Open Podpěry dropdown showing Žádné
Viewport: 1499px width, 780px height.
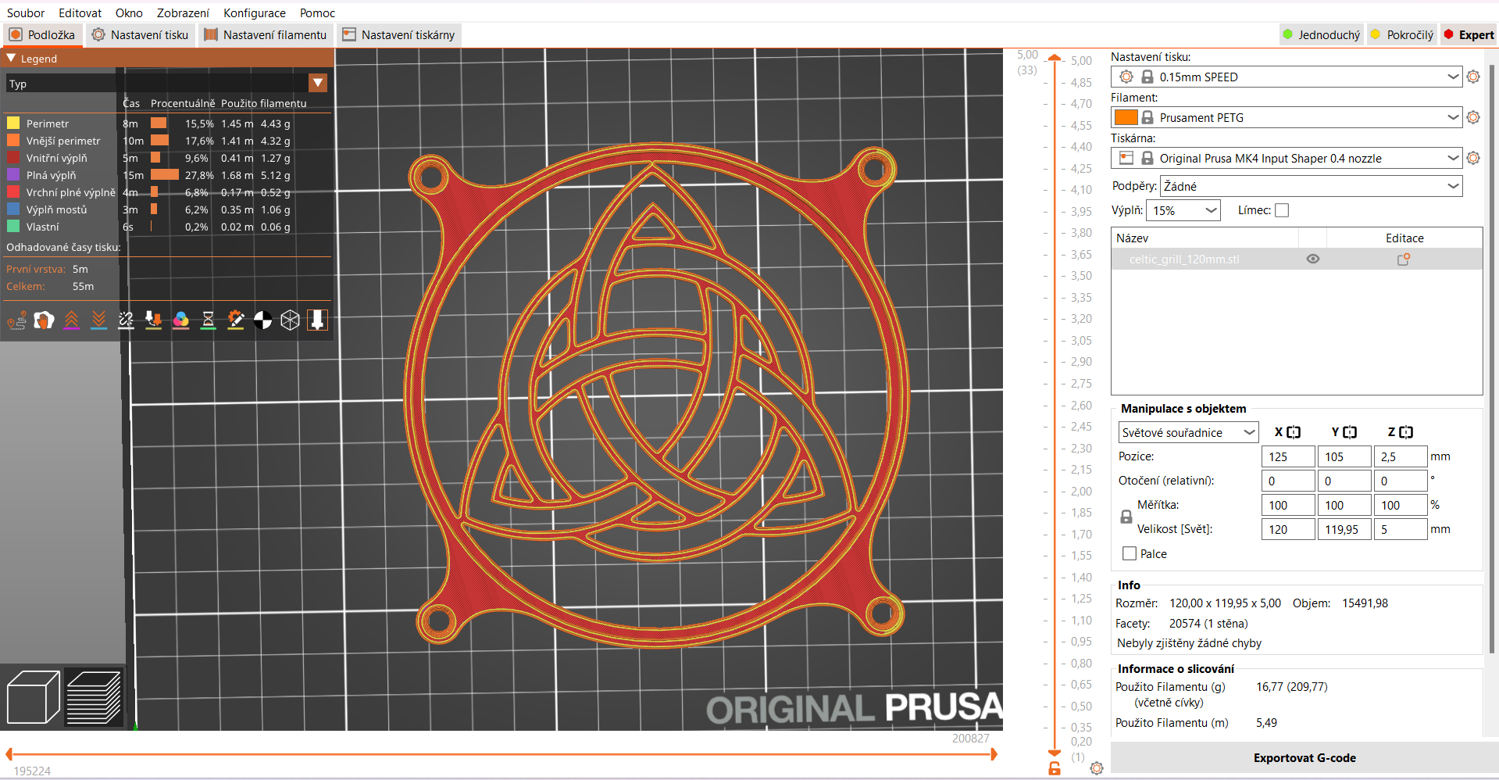coord(1312,186)
